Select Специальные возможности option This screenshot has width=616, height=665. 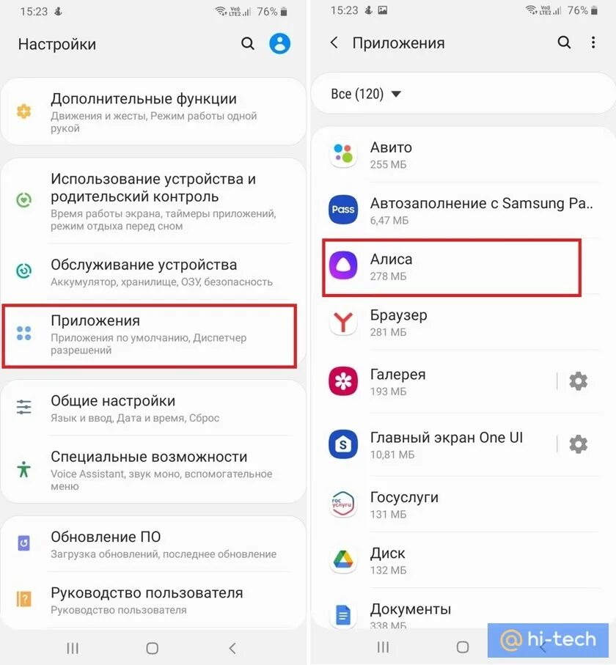click(x=153, y=470)
